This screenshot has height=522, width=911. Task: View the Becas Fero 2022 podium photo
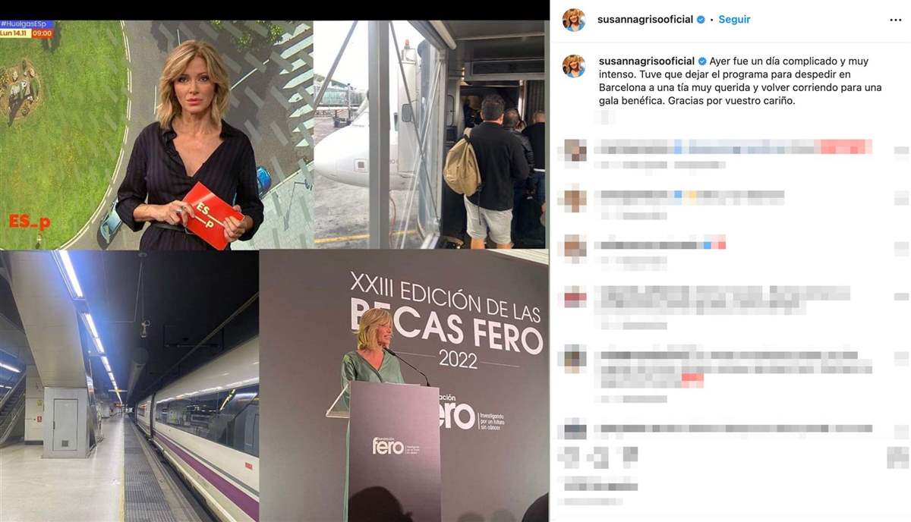tap(404, 386)
